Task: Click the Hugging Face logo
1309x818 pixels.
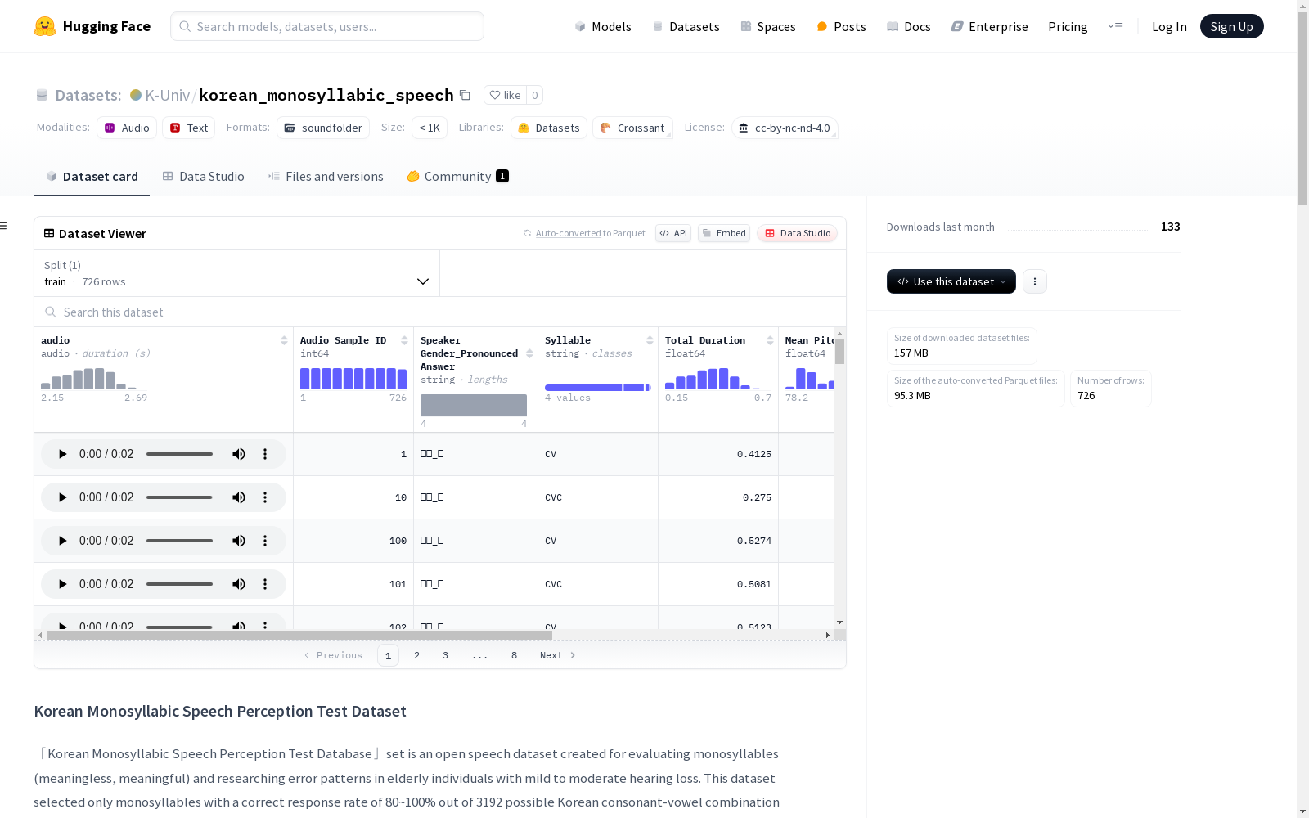Action: click(x=92, y=26)
